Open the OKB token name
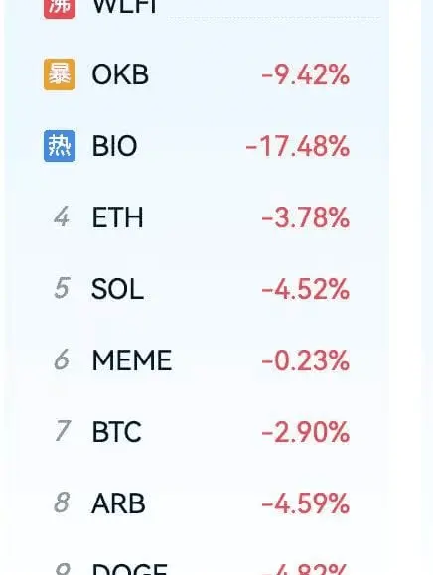 [120, 74]
